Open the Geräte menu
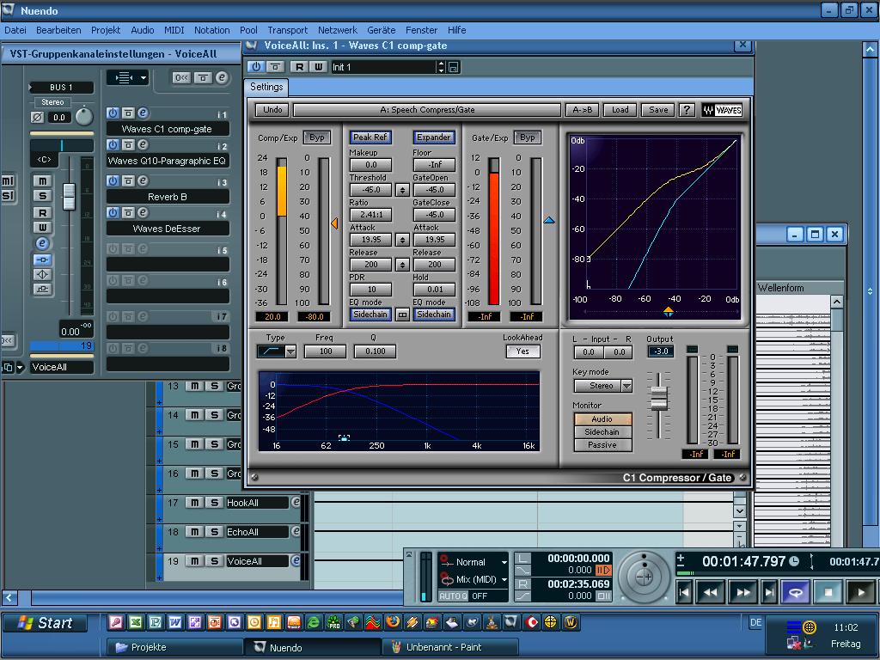880x660 pixels. [x=381, y=30]
